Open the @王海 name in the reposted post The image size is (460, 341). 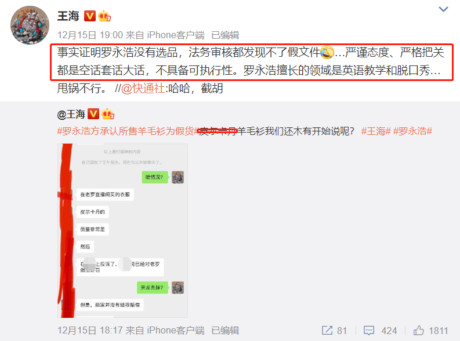coord(71,114)
